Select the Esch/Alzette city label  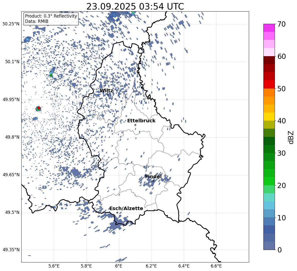click(126, 209)
